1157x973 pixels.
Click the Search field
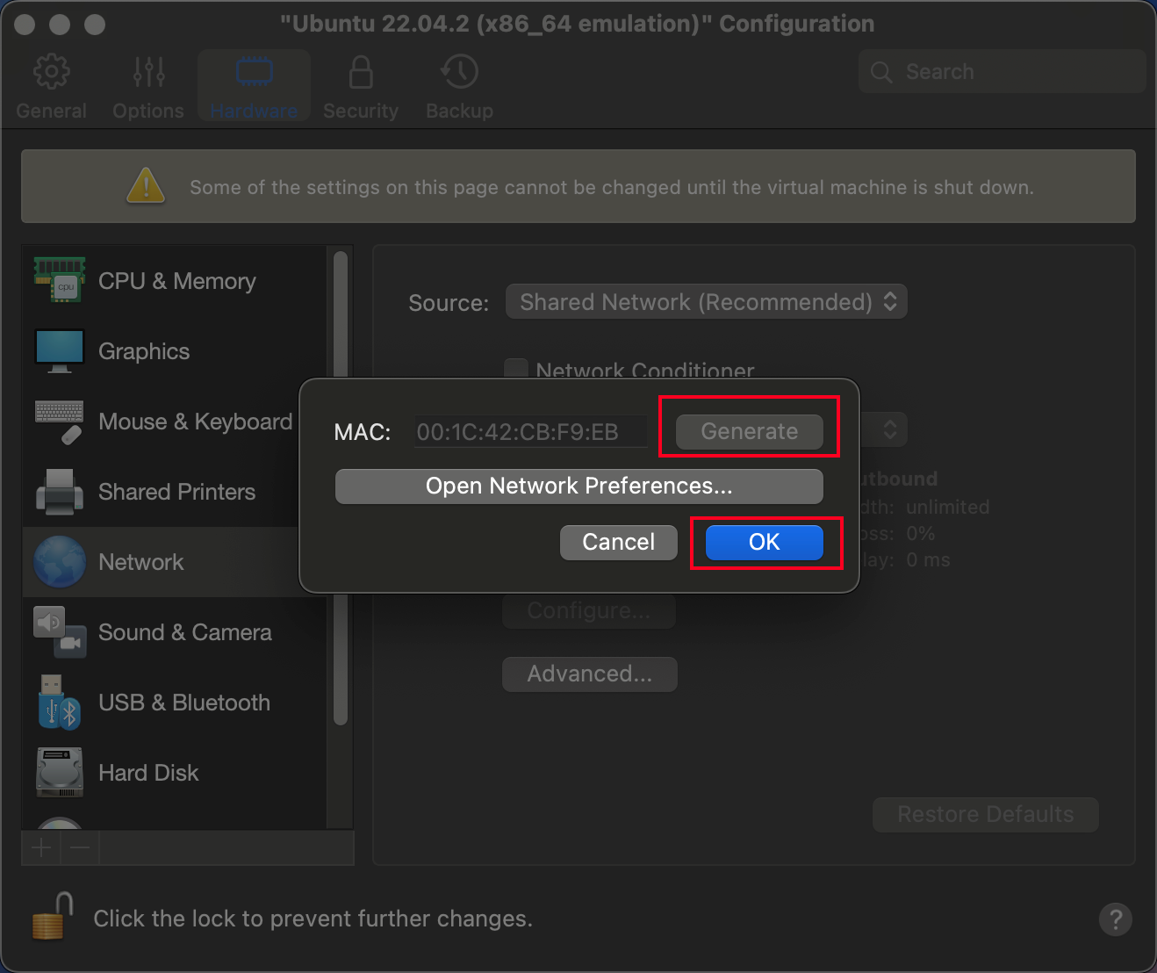click(1002, 72)
